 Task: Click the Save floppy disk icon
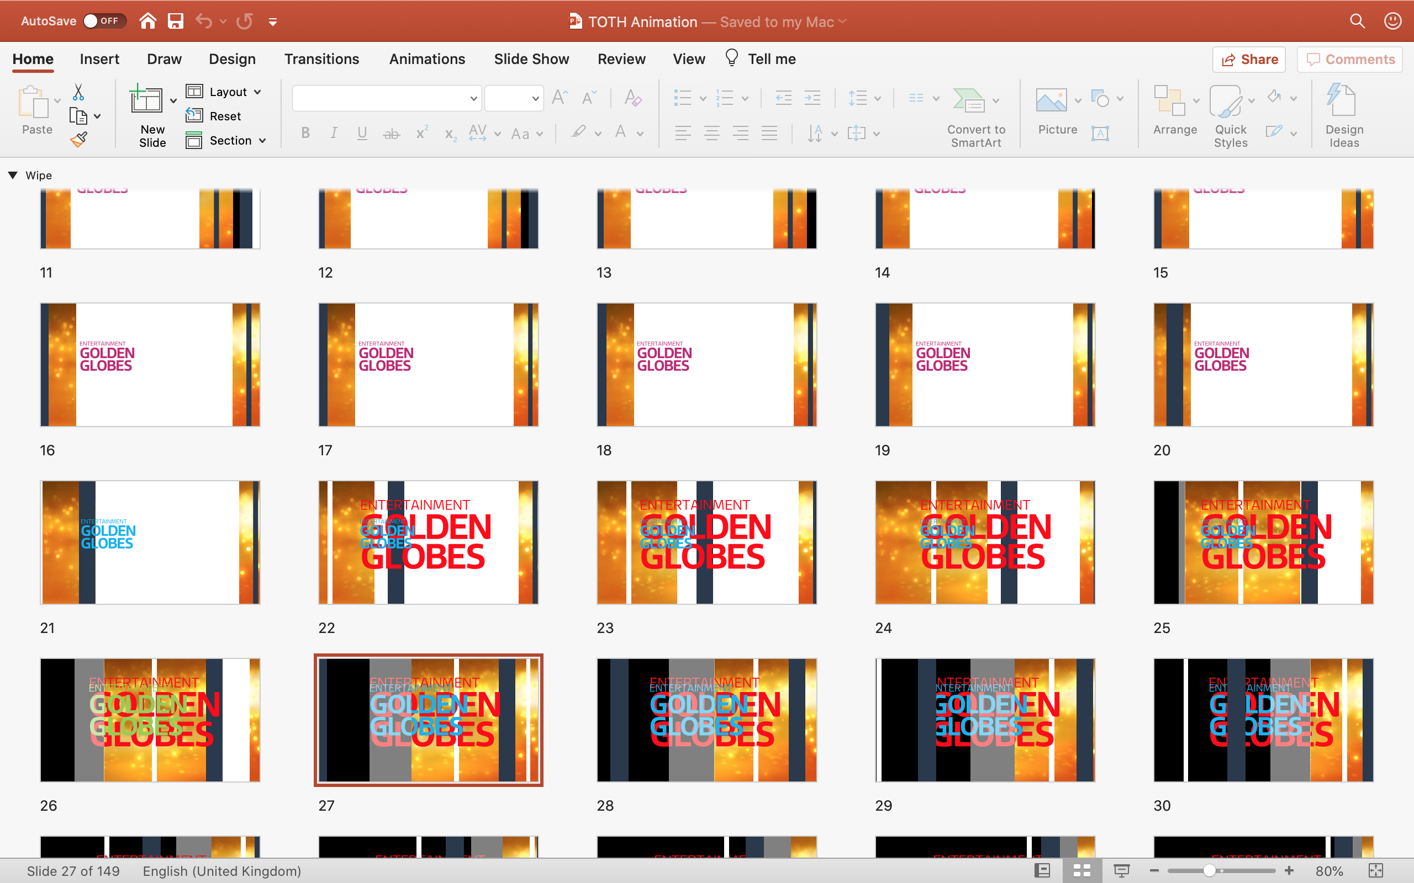click(x=175, y=21)
